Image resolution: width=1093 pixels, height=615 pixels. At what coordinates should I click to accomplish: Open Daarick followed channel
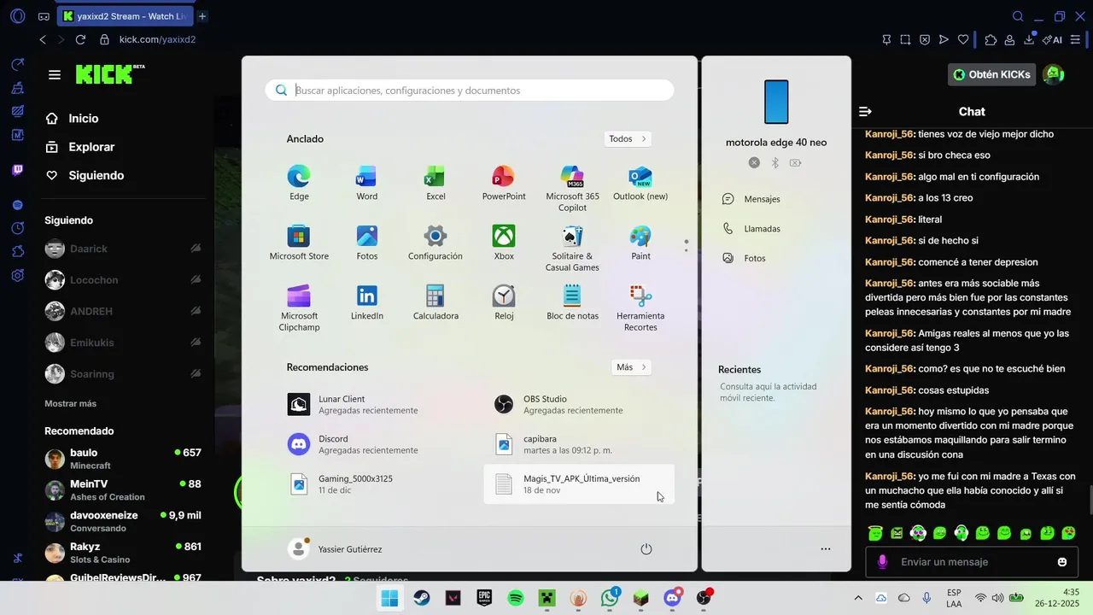tap(123, 249)
